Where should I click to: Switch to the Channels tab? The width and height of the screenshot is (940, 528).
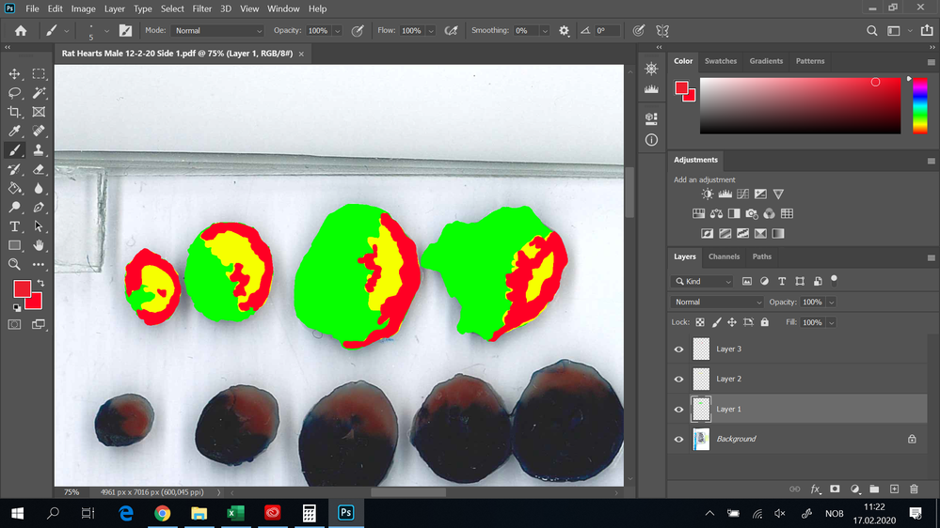coord(724,256)
